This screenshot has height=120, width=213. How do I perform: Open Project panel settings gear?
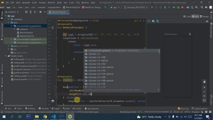click(x=40, y=12)
